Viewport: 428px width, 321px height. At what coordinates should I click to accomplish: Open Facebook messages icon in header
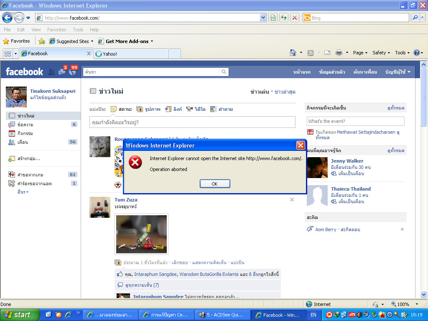pos(62,71)
